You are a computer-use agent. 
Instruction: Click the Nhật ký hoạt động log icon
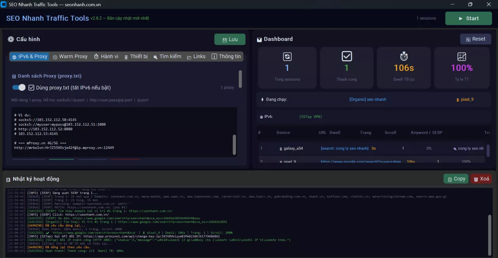coord(8,180)
